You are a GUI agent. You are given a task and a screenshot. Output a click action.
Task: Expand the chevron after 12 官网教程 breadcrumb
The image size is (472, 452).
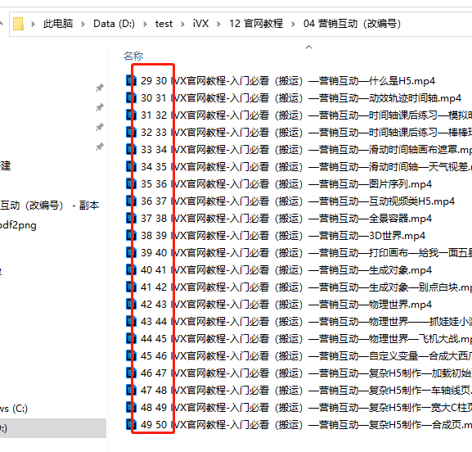coord(293,24)
